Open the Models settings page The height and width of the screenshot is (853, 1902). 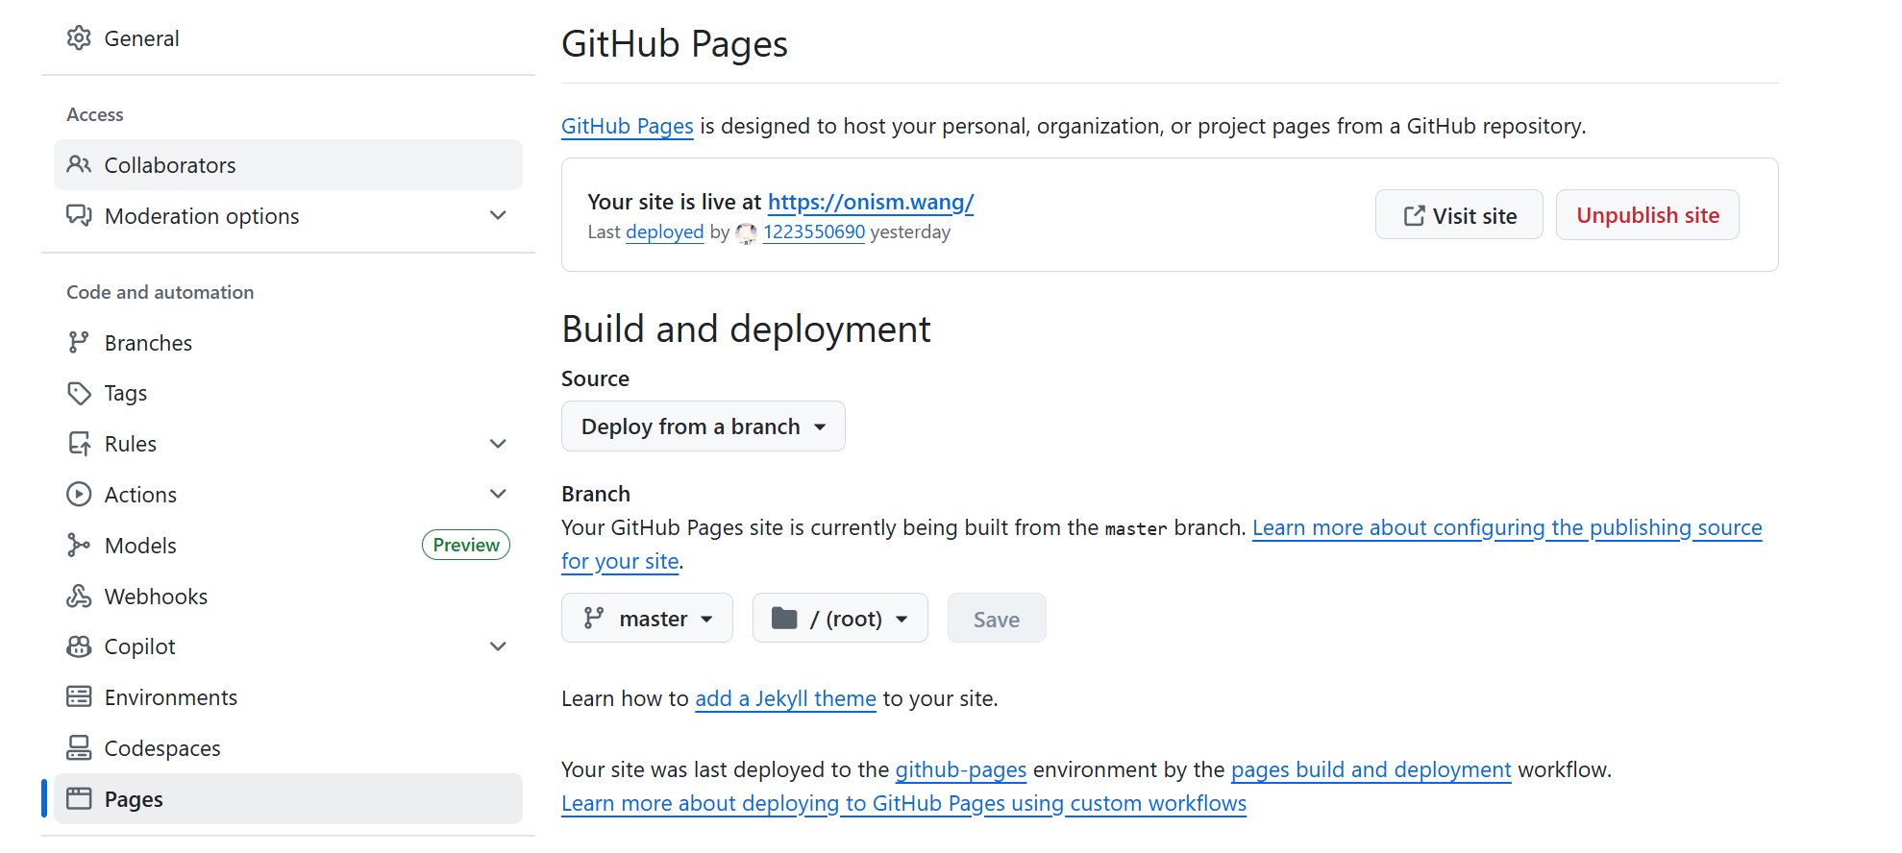140,546
